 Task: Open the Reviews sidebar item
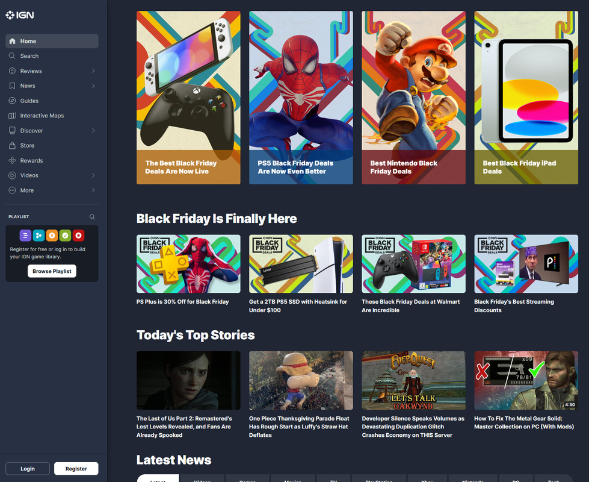pos(52,70)
